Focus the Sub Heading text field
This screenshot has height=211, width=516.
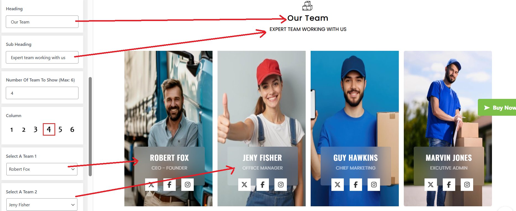(x=42, y=57)
